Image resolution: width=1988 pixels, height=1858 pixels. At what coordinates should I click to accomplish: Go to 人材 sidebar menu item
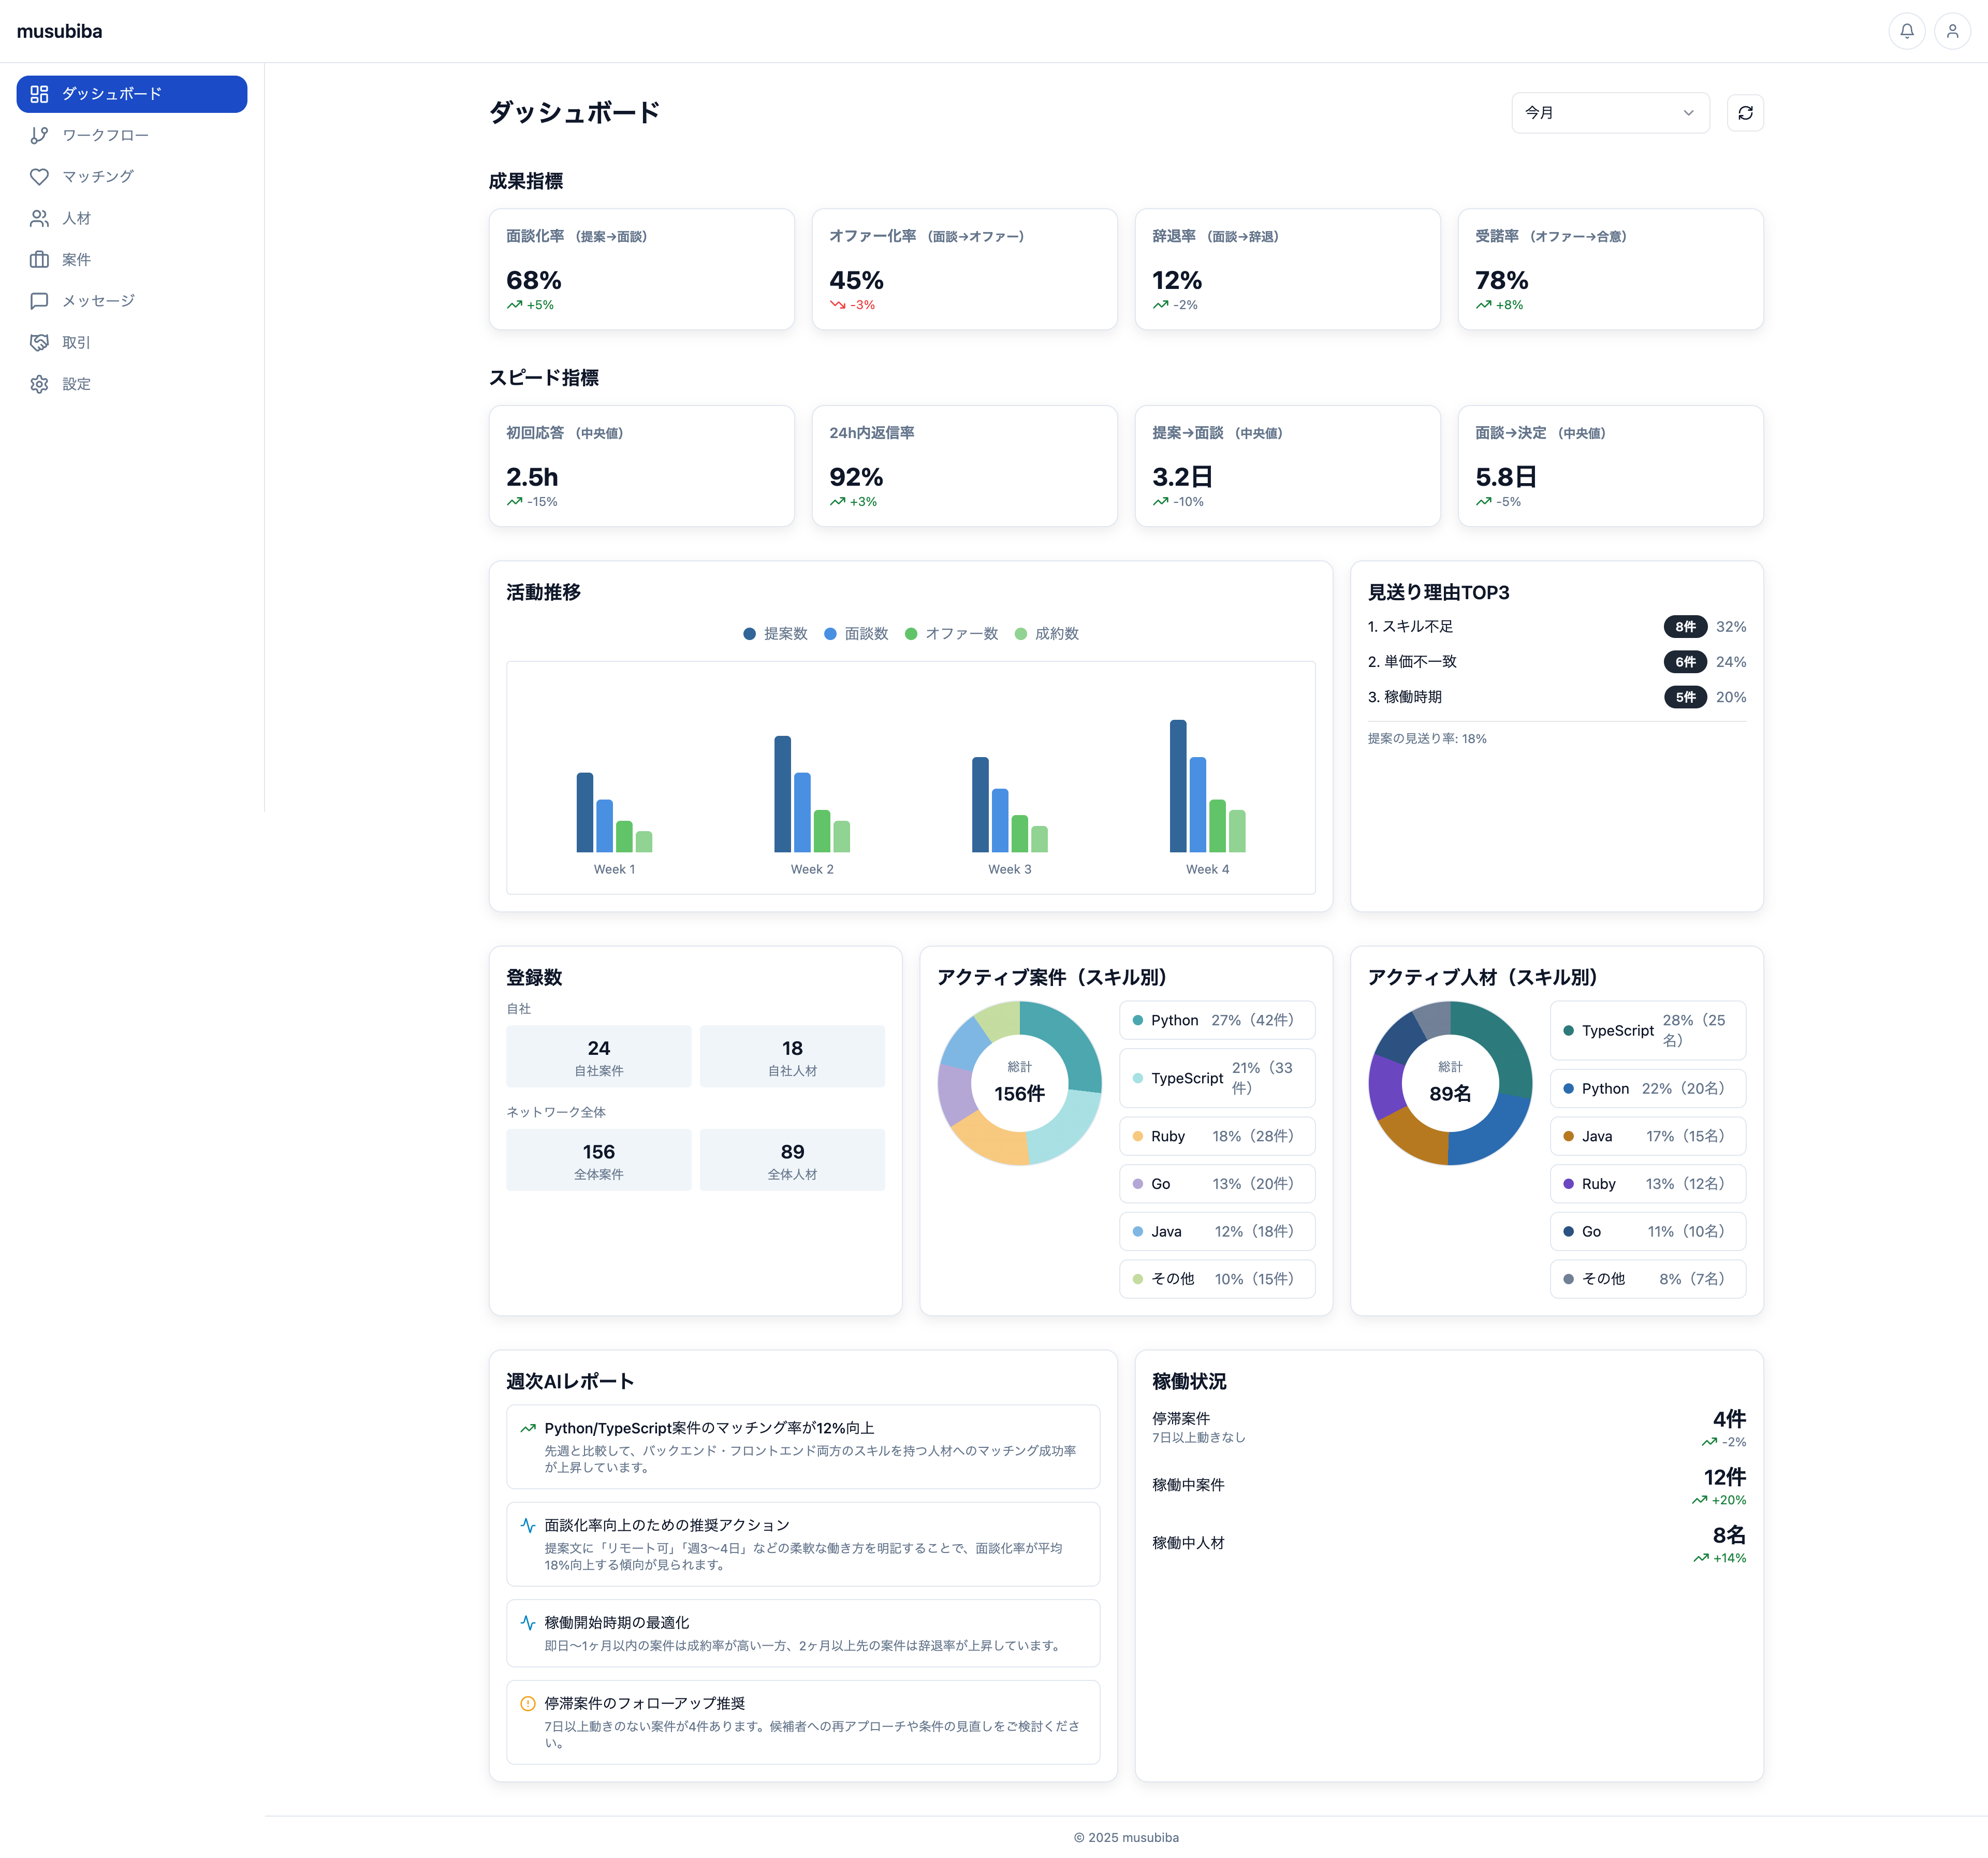[76, 218]
